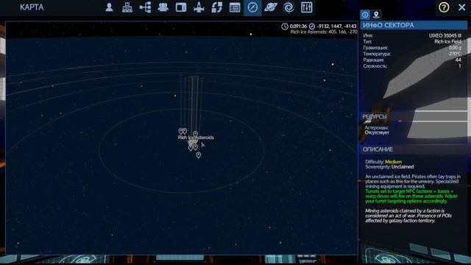This screenshot has height=265, width=471.
Task: Click the 'РЕСУРСЫ' section header
Action: pos(375,116)
